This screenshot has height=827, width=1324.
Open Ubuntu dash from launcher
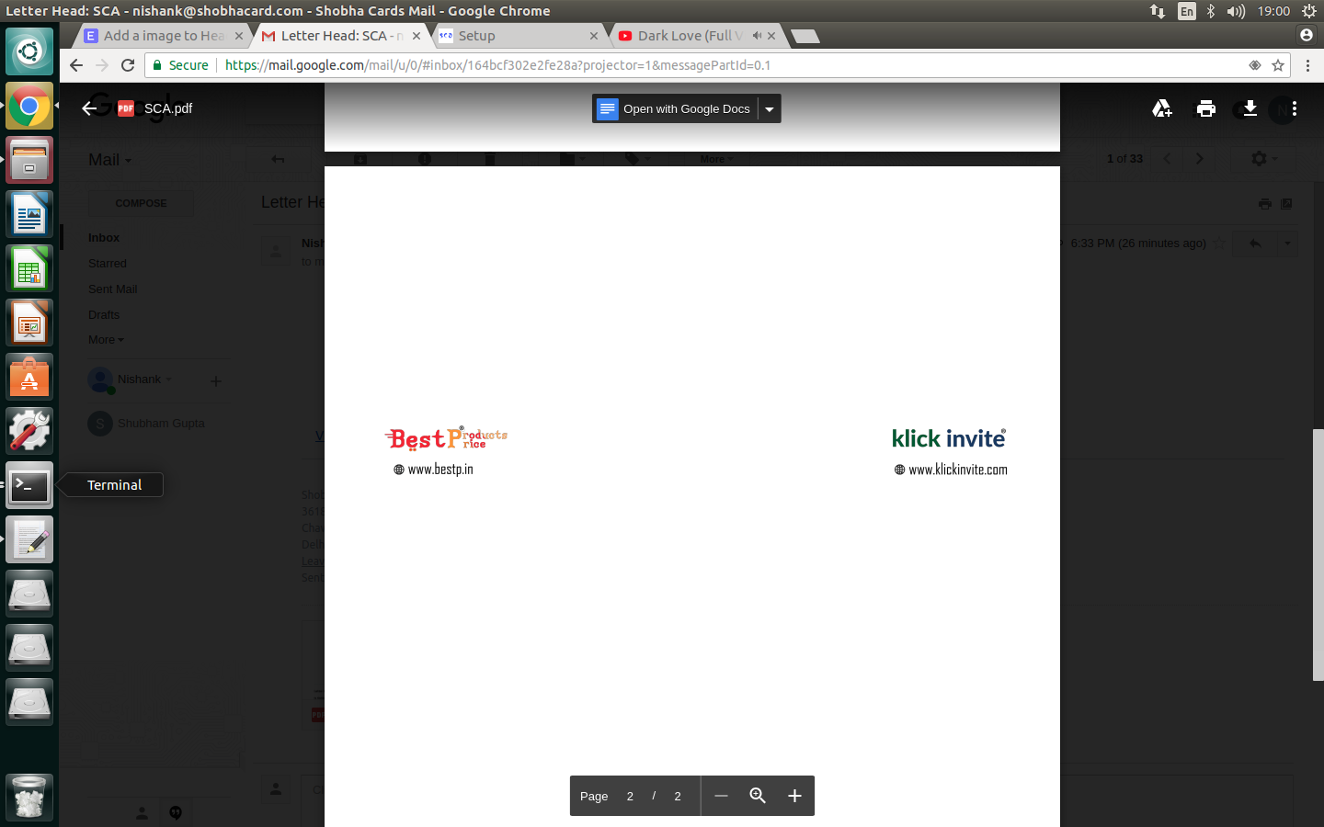click(x=29, y=51)
